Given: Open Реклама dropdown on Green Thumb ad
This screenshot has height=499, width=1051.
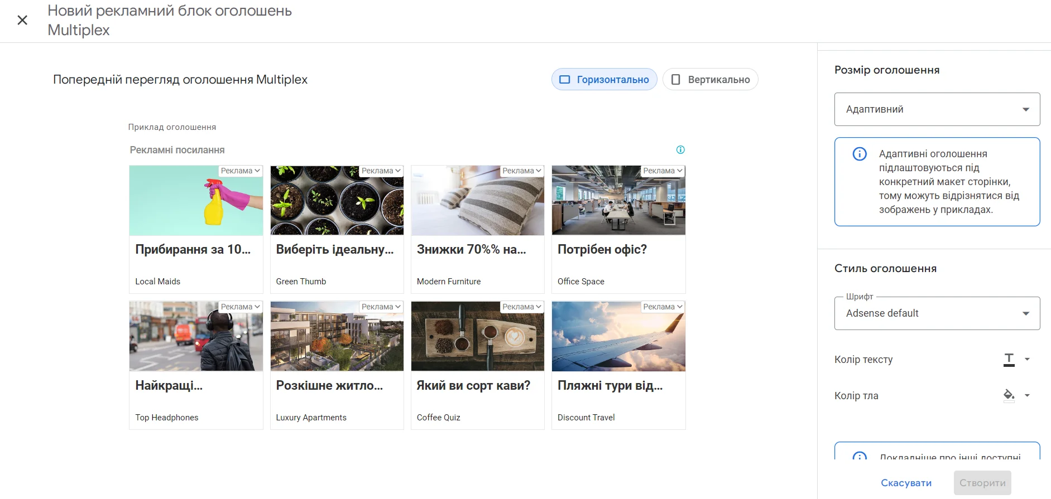Looking at the screenshot, I should pos(381,171).
